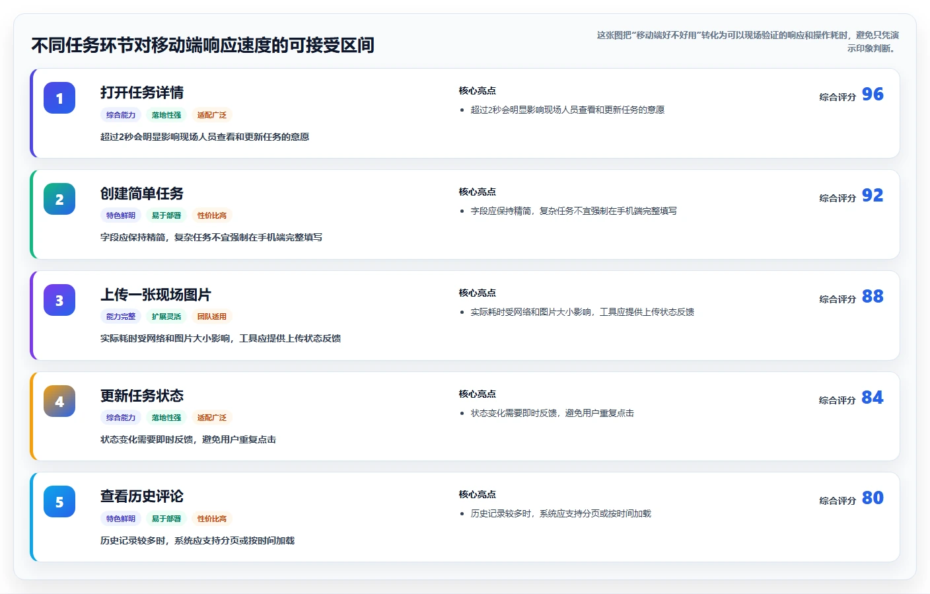Click 综合评分 label beside score 80
The image size is (930, 594).
(x=838, y=501)
